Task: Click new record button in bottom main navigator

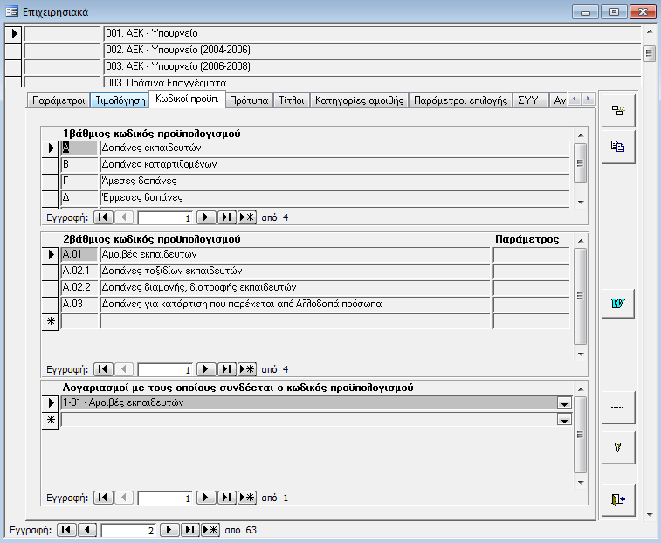Action: (x=210, y=530)
